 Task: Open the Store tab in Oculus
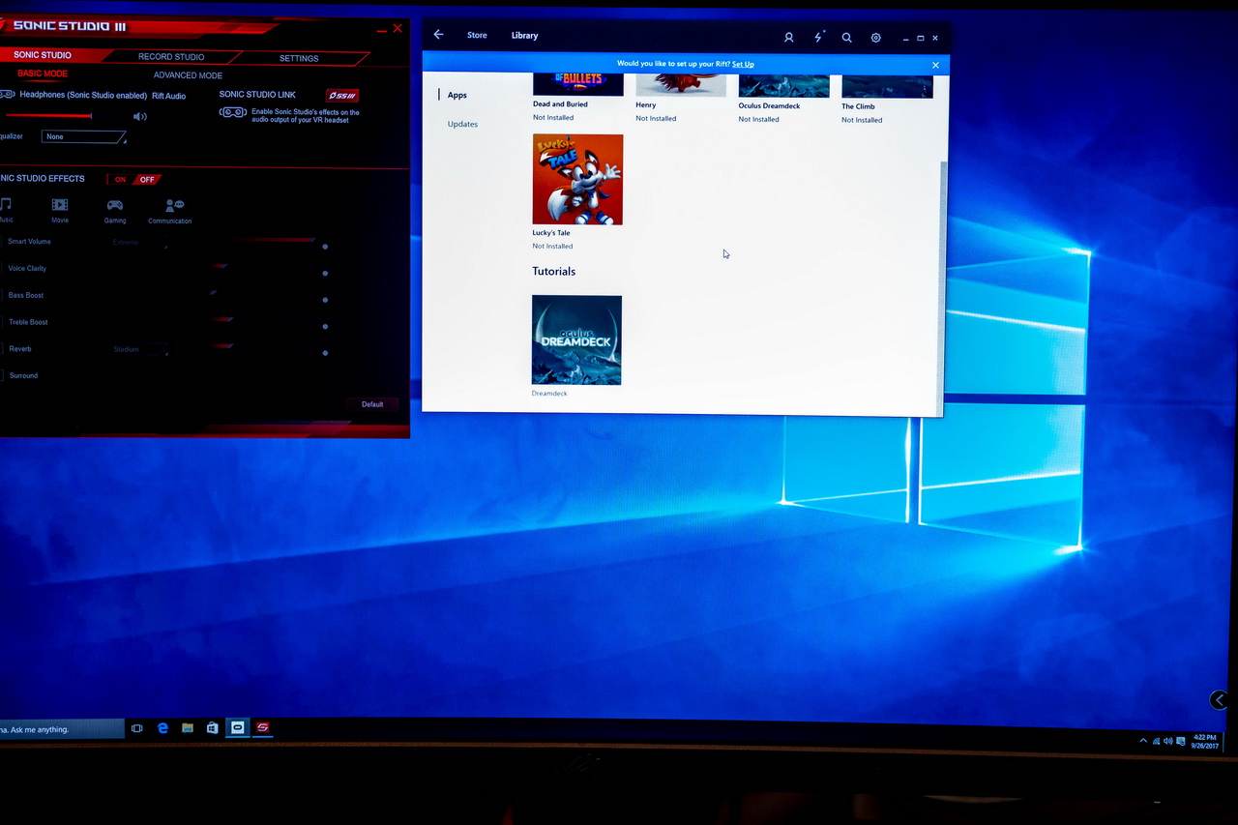pyautogui.click(x=477, y=35)
